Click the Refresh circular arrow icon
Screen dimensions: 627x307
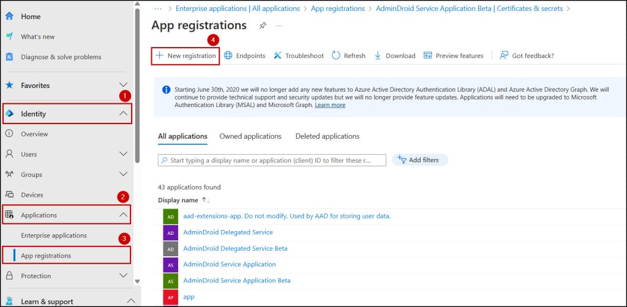click(336, 56)
